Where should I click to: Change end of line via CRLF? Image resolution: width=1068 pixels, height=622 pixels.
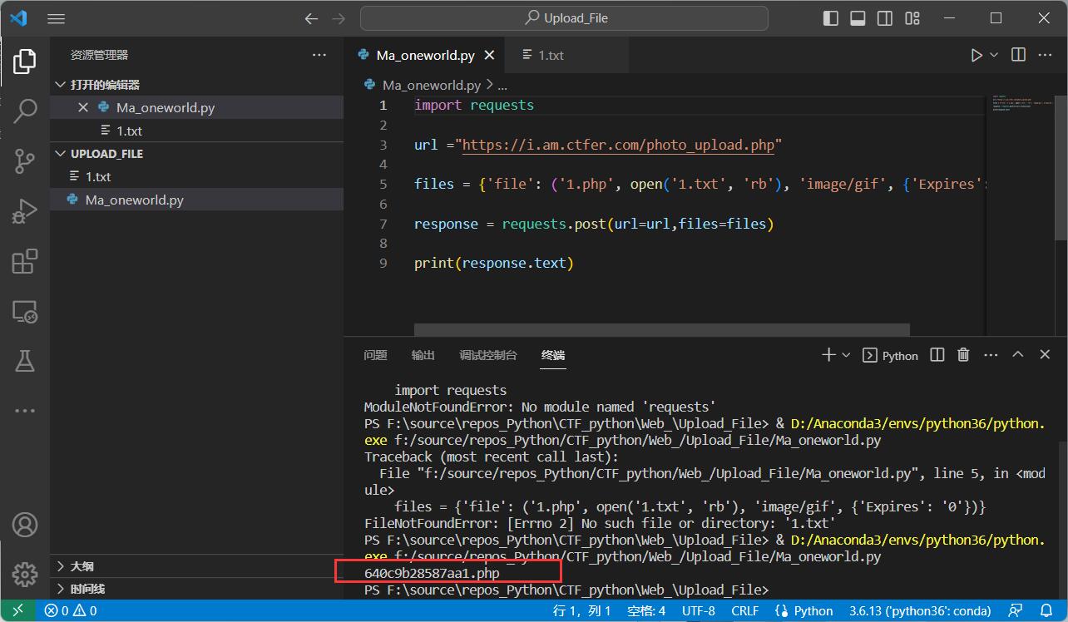coord(744,611)
